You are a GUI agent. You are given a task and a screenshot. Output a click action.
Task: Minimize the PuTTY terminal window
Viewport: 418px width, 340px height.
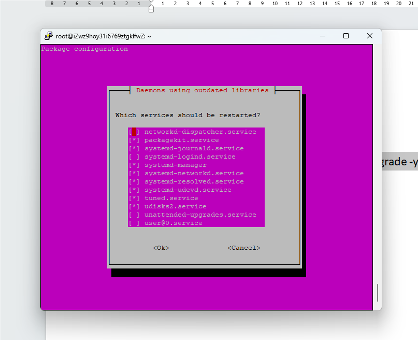pyautogui.click(x=323, y=36)
